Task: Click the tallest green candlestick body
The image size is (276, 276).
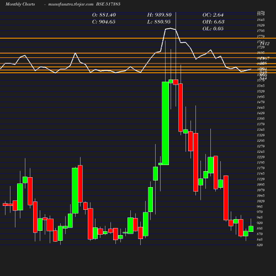Action: coord(166,123)
